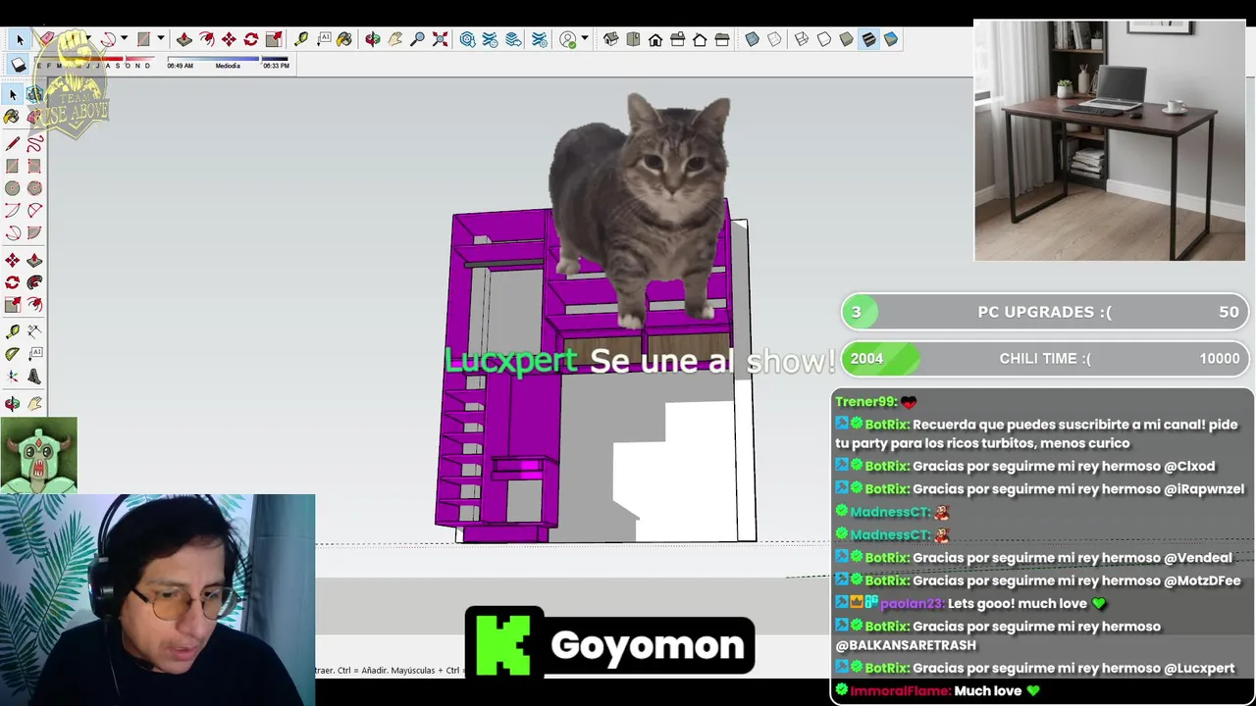The width and height of the screenshot is (1256, 706).
Task: Click the purple loft bed 3D model
Action: coord(595,373)
